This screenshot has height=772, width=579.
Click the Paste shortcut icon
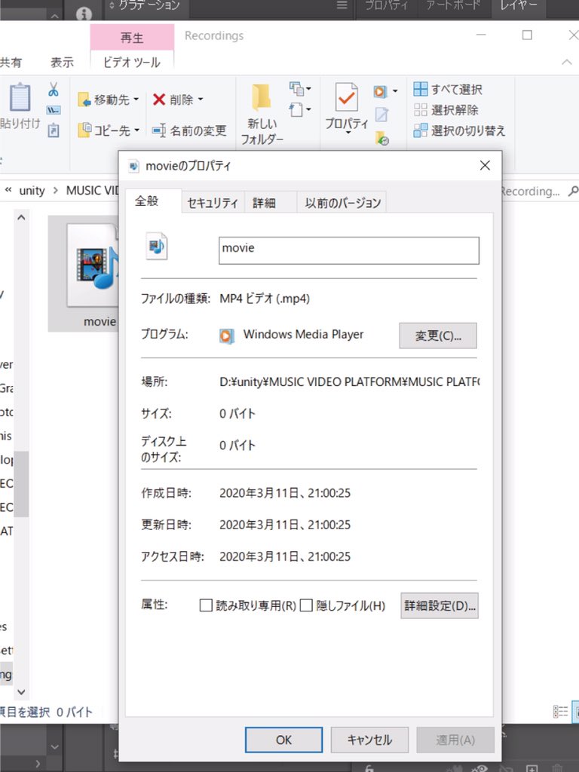tap(54, 130)
